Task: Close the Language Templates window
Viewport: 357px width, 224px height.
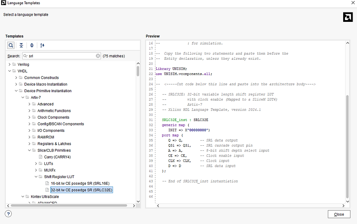Action: (353, 3)
